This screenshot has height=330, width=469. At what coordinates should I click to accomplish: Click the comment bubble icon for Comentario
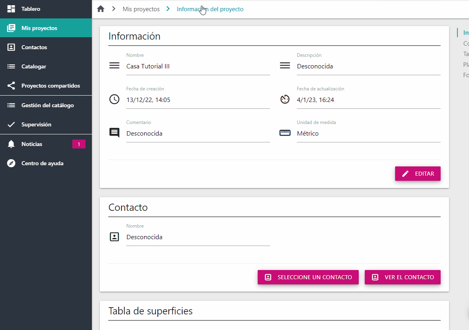pos(114,133)
